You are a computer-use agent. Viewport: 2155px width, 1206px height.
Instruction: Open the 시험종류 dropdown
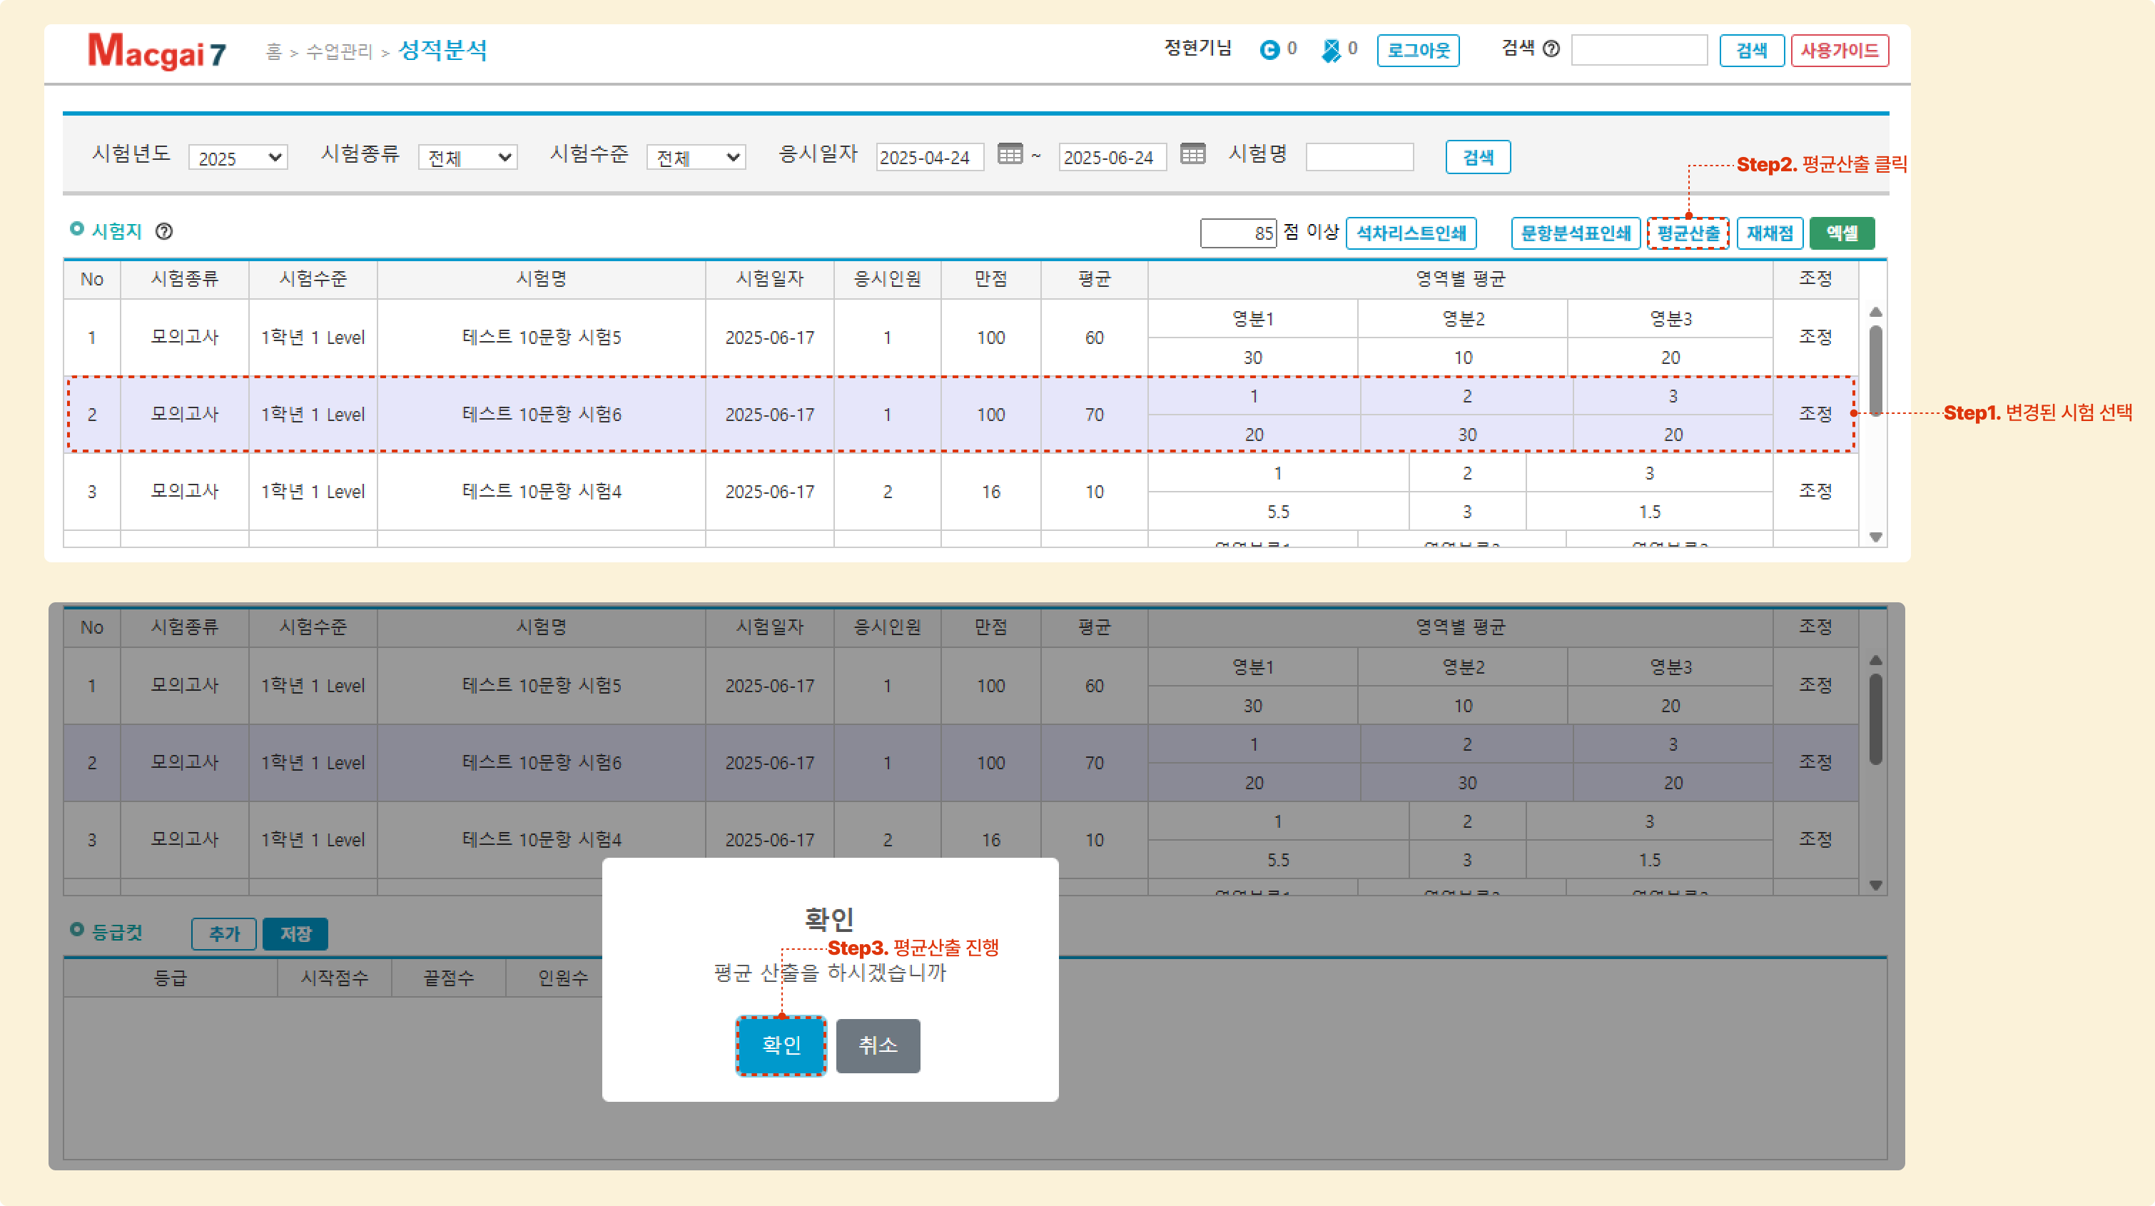click(467, 157)
